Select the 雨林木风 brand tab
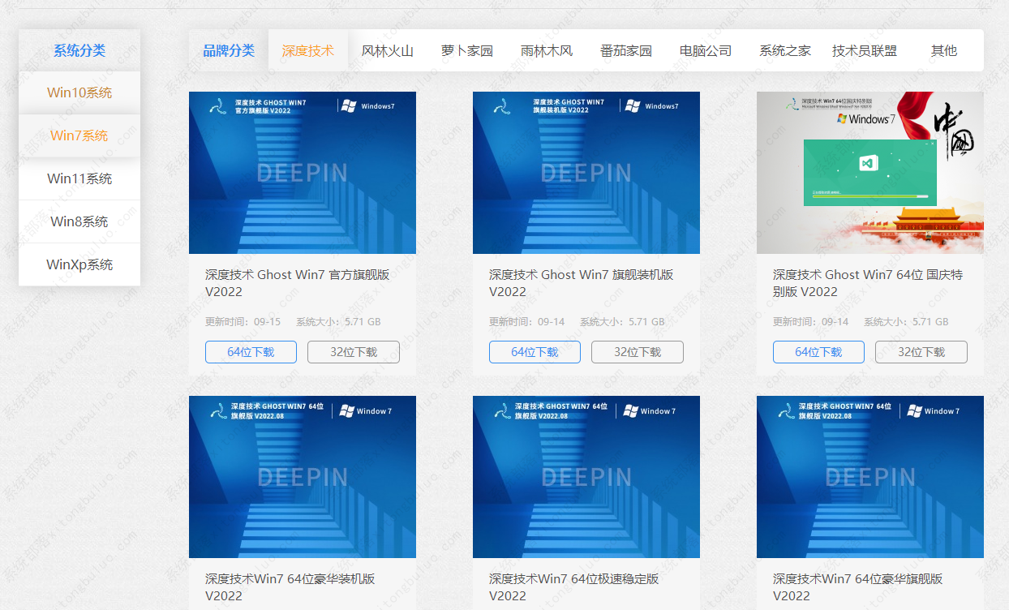Image resolution: width=1009 pixels, height=610 pixels. click(x=546, y=49)
